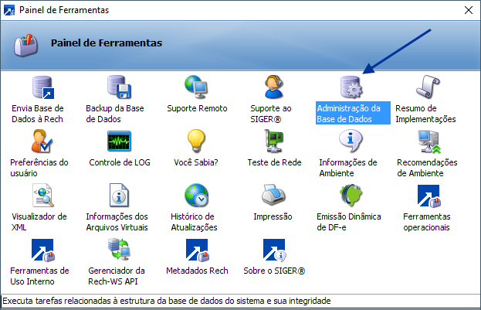Click the 'Gerenciador da Rech-WS API' label text
This screenshot has width=481, height=310.
pos(117,276)
